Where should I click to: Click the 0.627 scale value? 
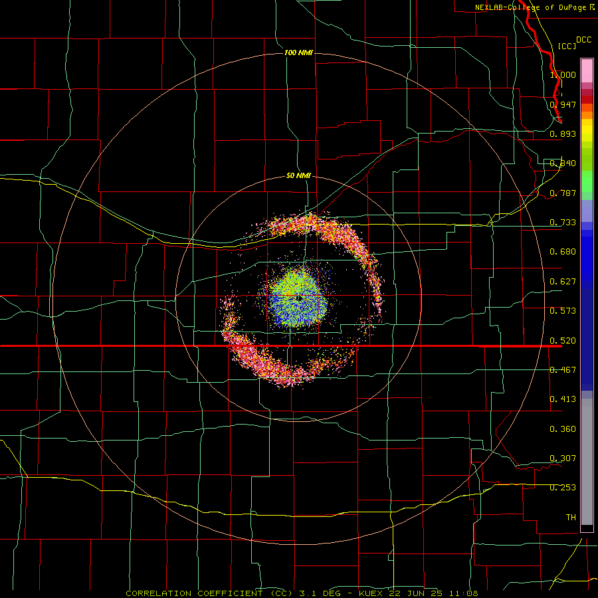coord(563,282)
